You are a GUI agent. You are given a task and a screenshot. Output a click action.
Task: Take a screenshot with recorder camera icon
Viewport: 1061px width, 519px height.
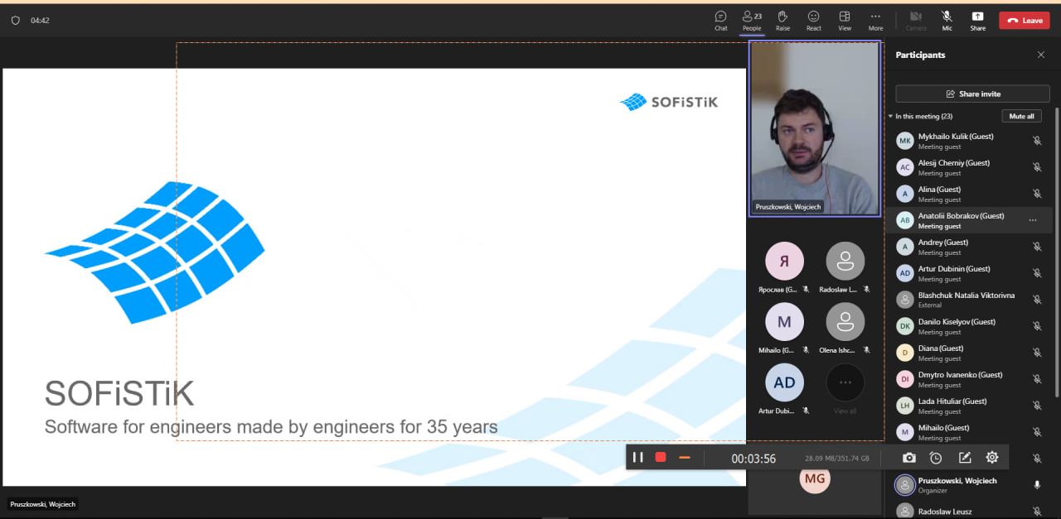coord(909,458)
